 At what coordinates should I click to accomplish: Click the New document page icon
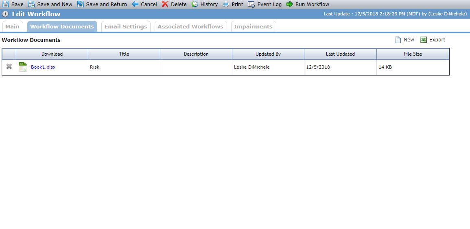[x=398, y=40]
